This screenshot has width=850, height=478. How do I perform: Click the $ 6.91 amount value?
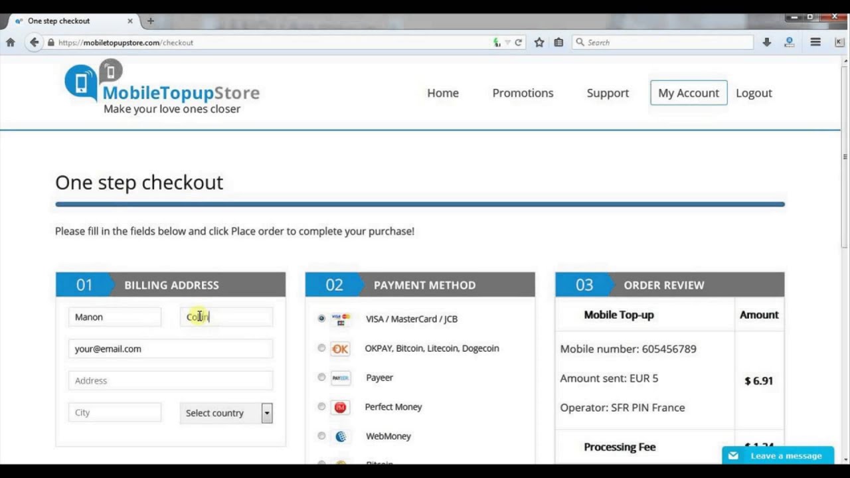pyautogui.click(x=758, y=381)
